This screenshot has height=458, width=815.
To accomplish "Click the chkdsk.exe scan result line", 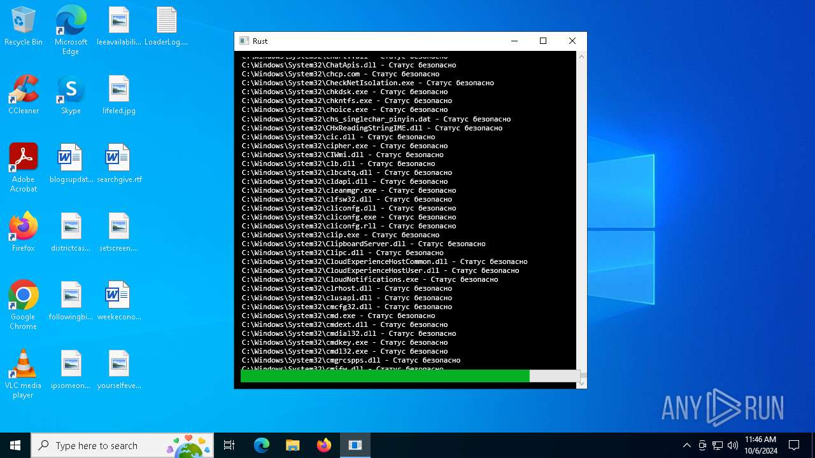I will [344, 92].
